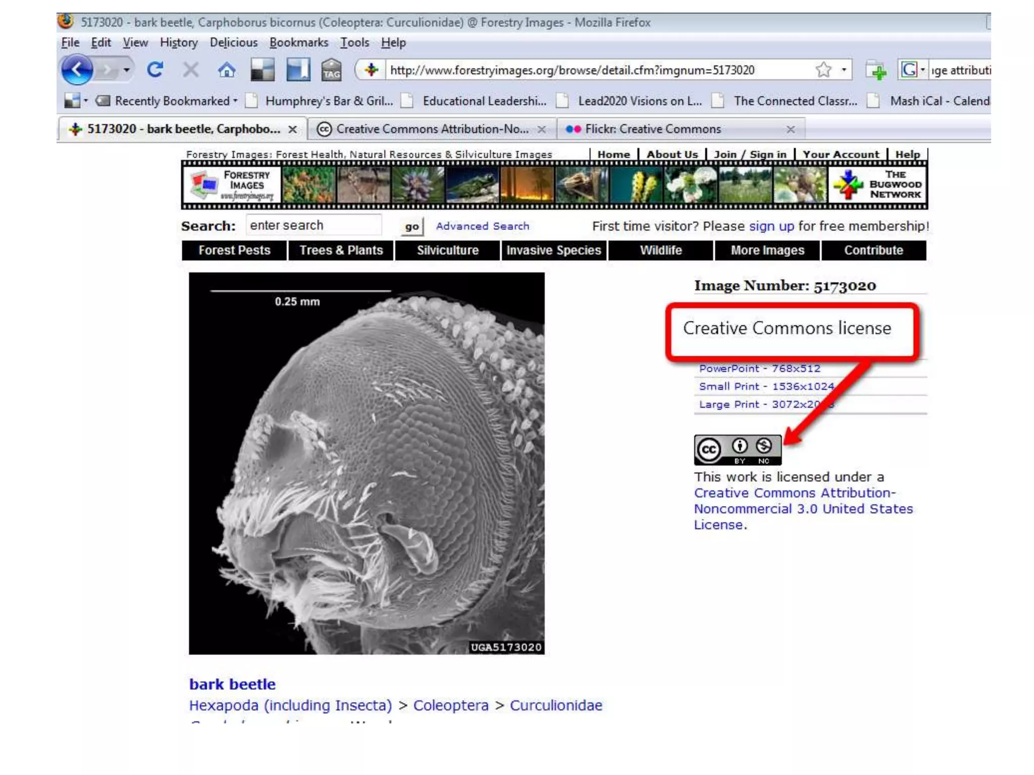
Task: Click the browser Back button
Action: tap(77, 69)
